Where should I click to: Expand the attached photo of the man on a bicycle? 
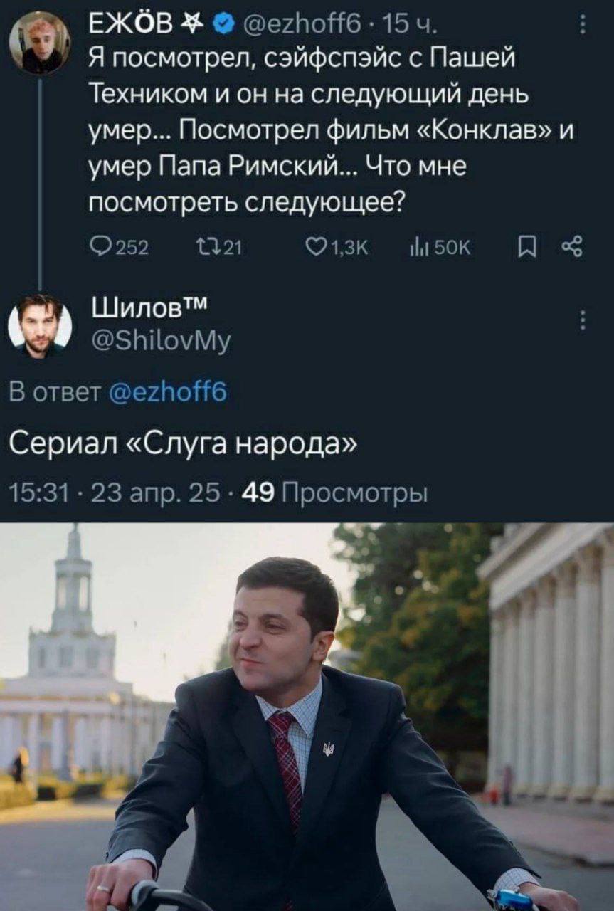(x=307, y=717)
